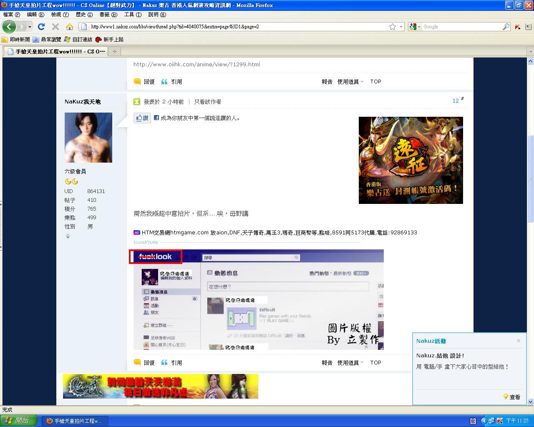The height and width of the screenshot is (427, 534).
Task: Click the user profile status icon under 性別
Action: (68, 236)
